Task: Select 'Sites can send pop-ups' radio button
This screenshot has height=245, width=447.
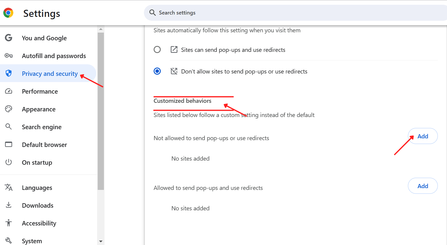Action: (157, 49)
